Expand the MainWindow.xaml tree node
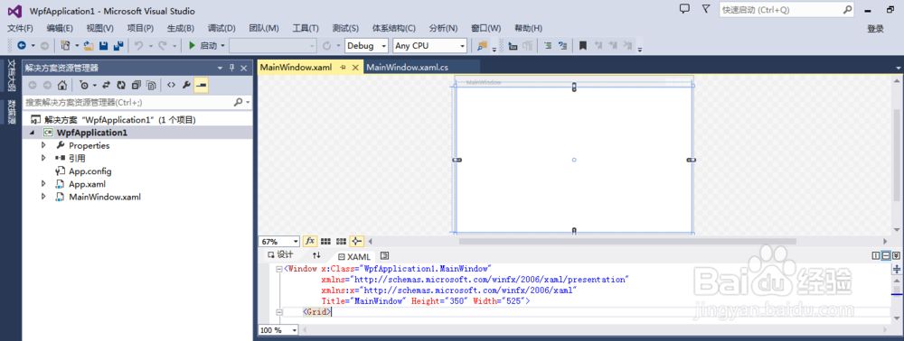 [x=43, y=197]
